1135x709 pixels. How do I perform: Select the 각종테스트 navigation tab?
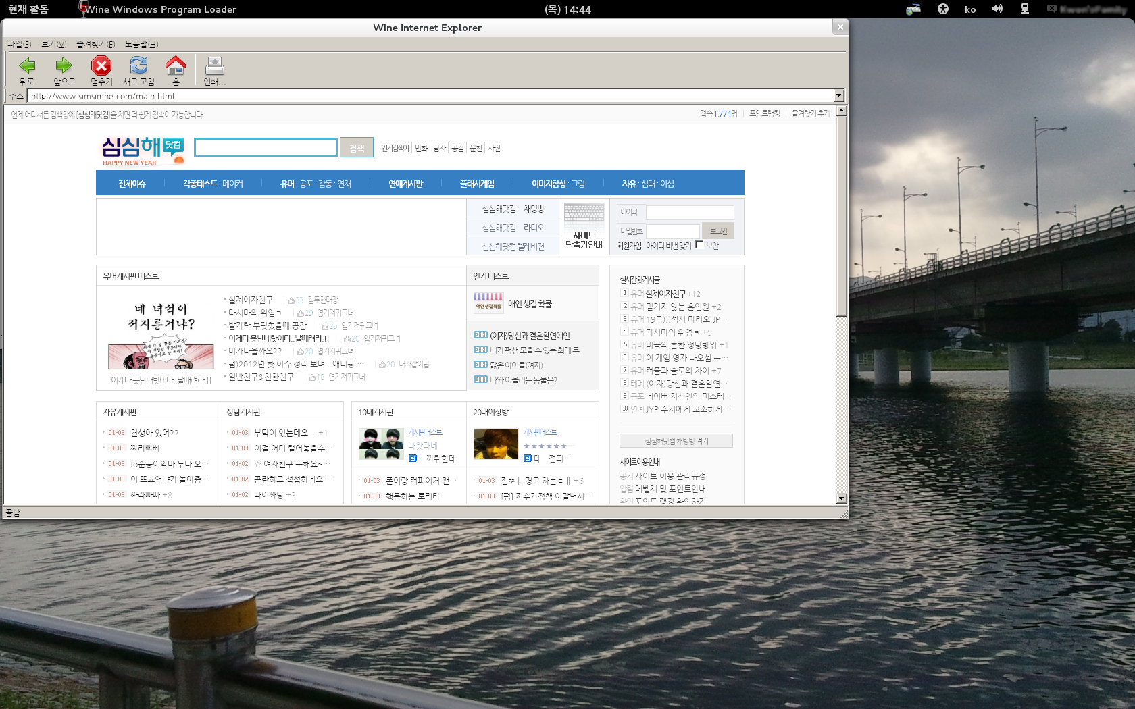(x=200, y=184)
